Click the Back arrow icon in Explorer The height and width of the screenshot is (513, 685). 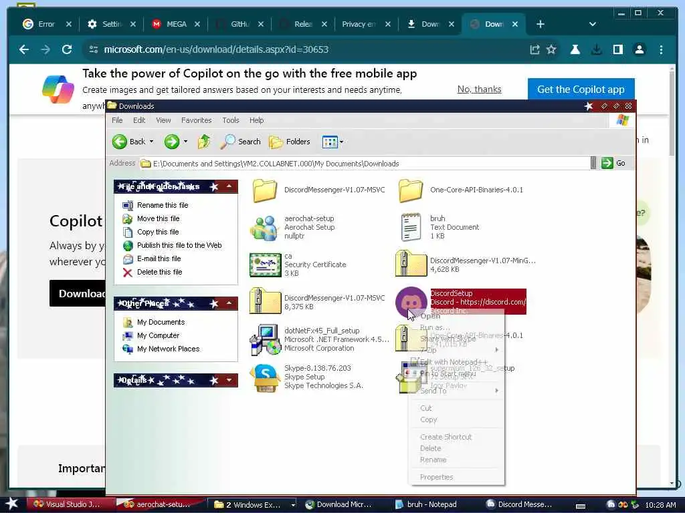click(120, 142)
